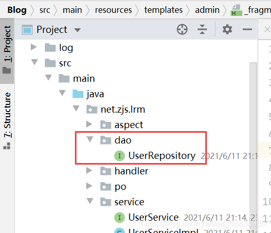Collapse the service package arrow
This screenshot has height=233, width=271.
click(90, 201)
